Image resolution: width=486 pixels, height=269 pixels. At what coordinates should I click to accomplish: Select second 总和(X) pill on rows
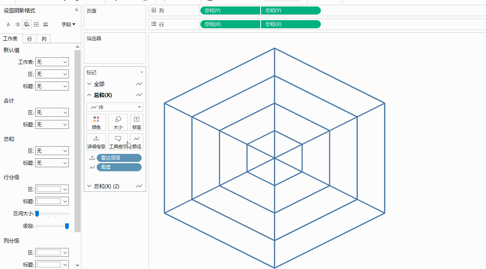291,24
